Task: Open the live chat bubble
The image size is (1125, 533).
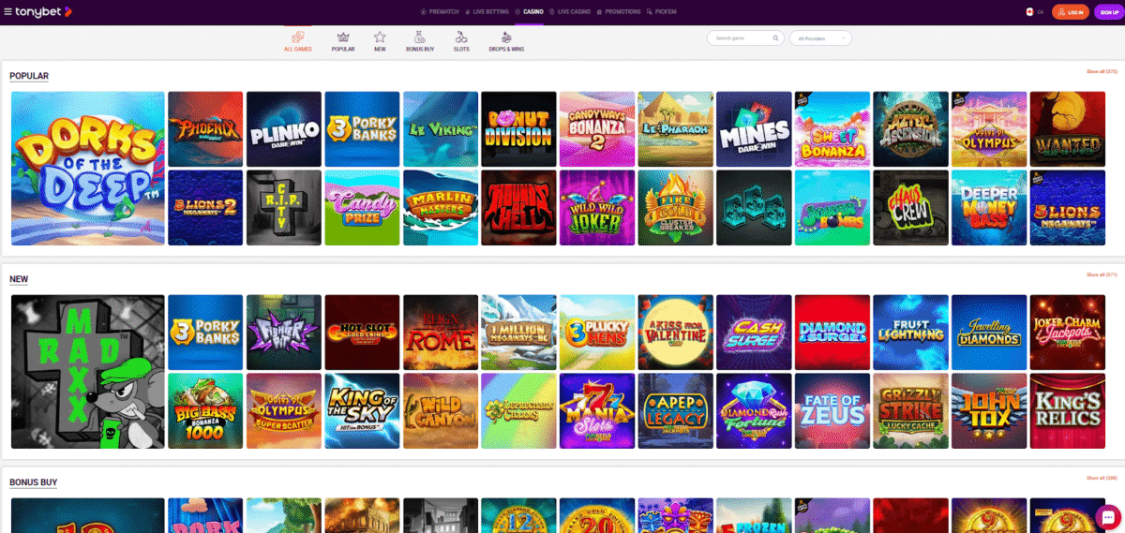Action: pyautogui.click(x=1107, y=516)
